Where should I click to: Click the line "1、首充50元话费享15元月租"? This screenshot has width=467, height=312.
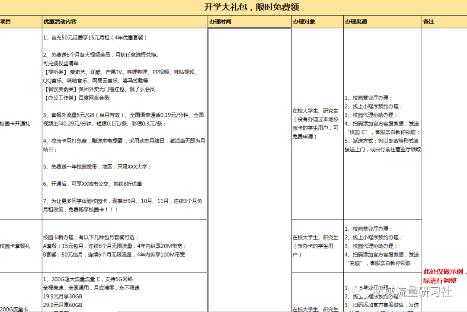(x=95, y=38)
